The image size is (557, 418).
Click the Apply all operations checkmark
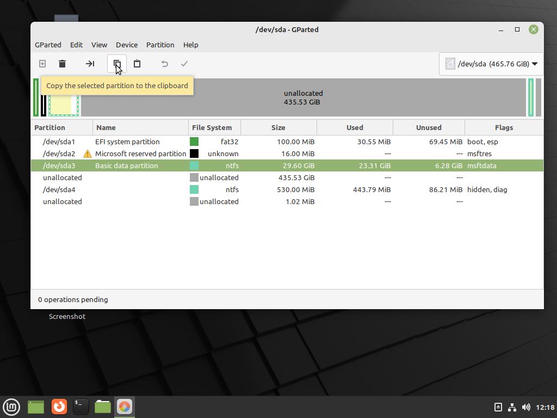click(x=184, y=64)
